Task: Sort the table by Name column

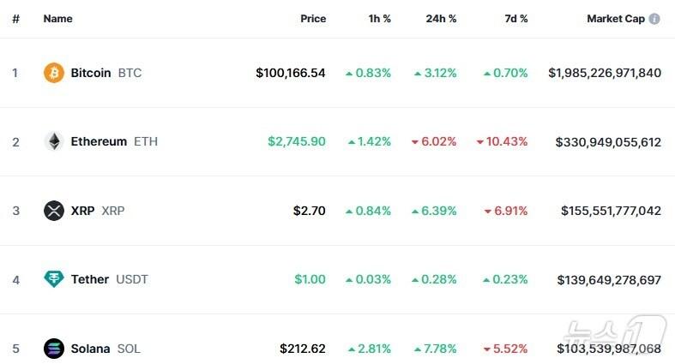Action: click(57, 19)
